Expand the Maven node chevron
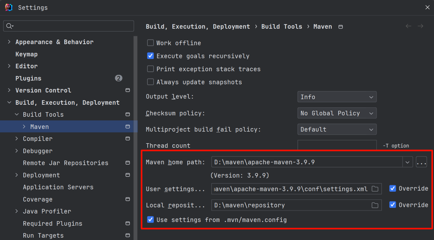 (x=24, y=127)
